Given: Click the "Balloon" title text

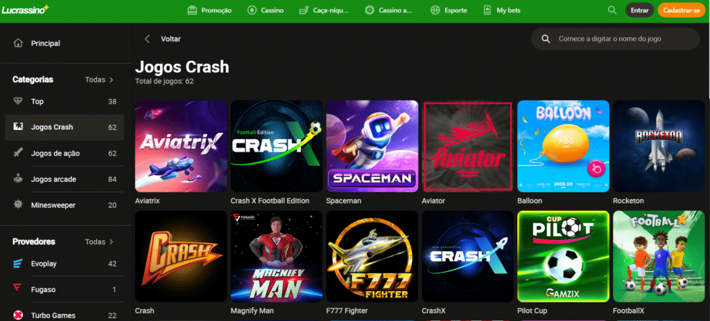Looking at the screenshot, I should point(529,201).
